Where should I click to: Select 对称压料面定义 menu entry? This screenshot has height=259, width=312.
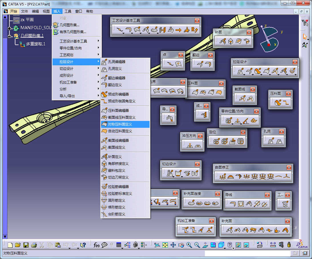[x=125, y=124]
